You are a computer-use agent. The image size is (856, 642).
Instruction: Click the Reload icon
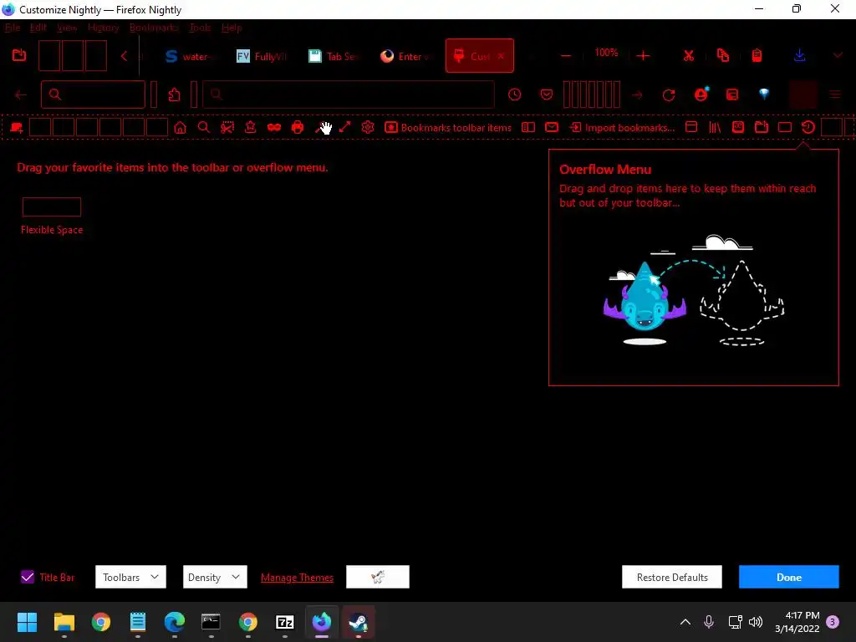pyautogui.click(x=669, y=95)
